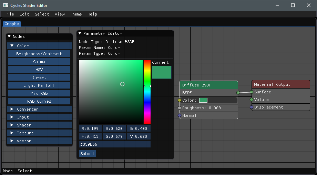317x175 pixels.
Task: Add an HSV node
Action: 39,70
